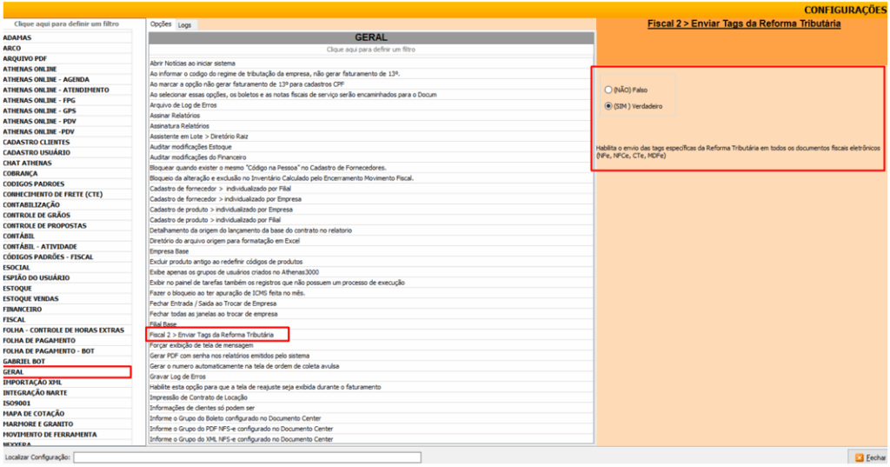Click the left panel filter definition bar
This screenshot has height=467, width=890.
[66, 24]
